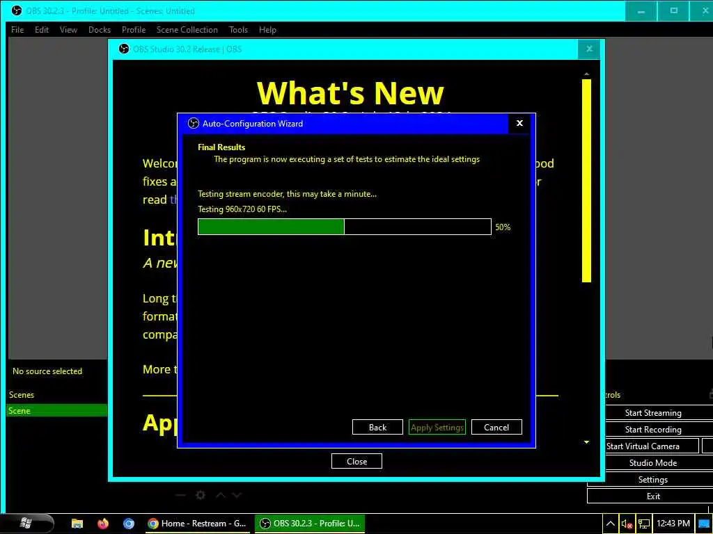Viewport: 713px width, 534px height.
Task: Open the Help menu
Action: (267, 29)
